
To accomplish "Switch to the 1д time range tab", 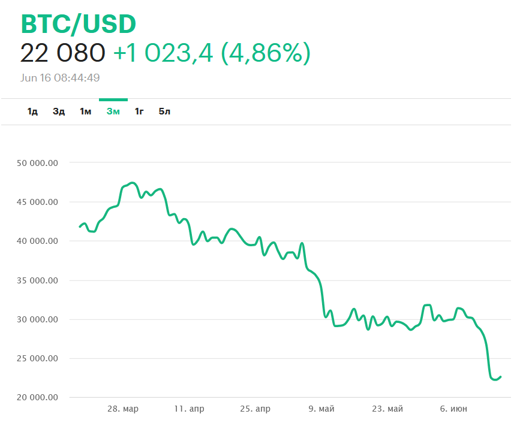I will coord(32,111).
